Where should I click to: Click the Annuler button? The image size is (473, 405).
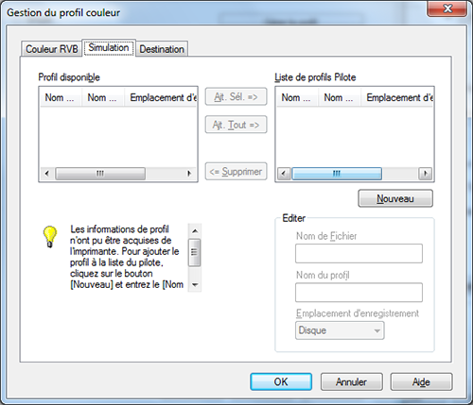coord(352,381)
